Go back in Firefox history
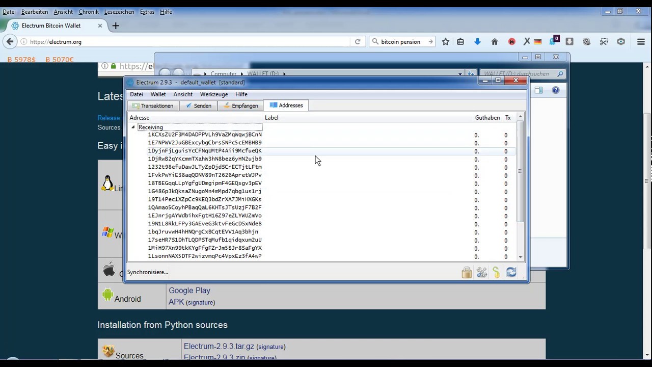This screenshot has height=367, width=652. tap(10, 42)
